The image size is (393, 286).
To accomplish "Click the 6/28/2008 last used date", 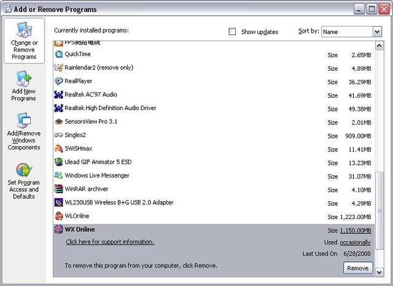I will click(x=357, y=254).
